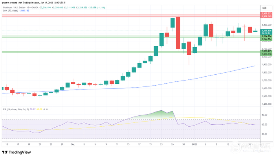
Task: Select the RSI (14, close, SMA) indicator legend
Action: click(x=16, y=110)
